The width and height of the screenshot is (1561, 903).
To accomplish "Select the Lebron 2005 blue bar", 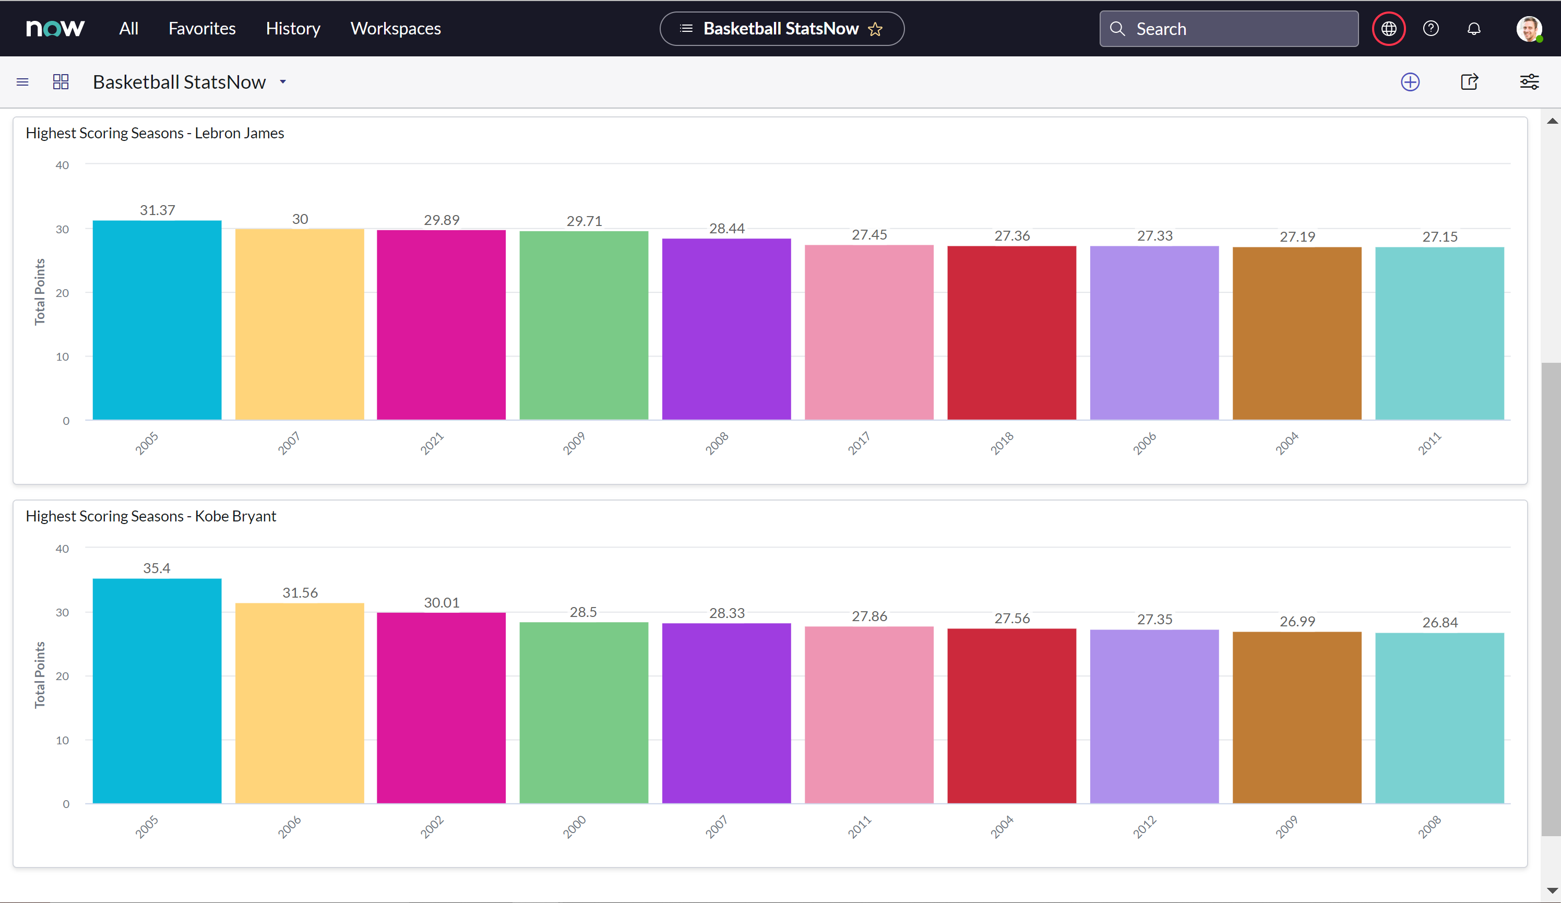I will click(x=157, y=320).
